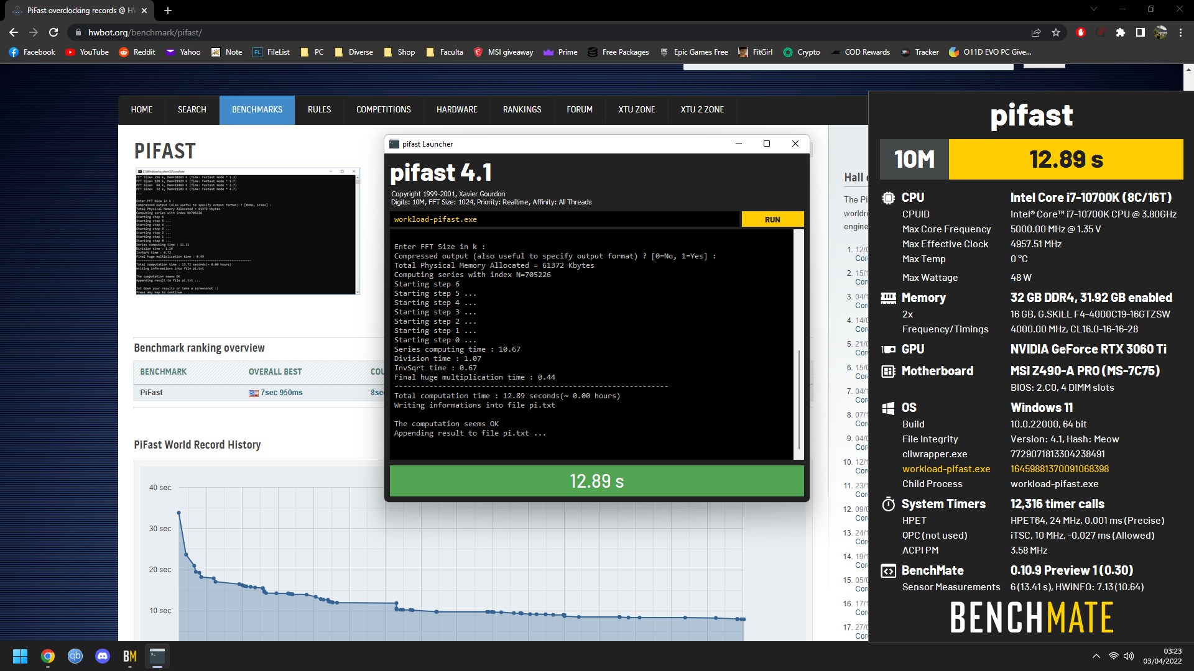The image size is (1194, 671).
Task: Open the PiFast console screenshot thumbnail
Action: click(x=248, y=231)
